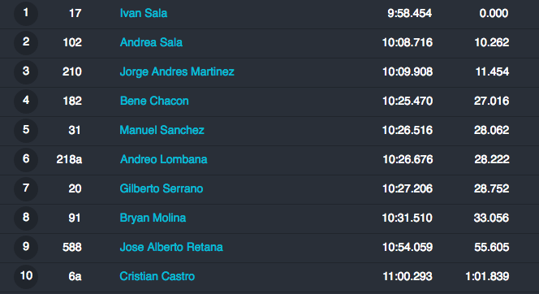Open Gilberto Serrano's profile link
Viewport: 539px width, 294px height.
162,188
